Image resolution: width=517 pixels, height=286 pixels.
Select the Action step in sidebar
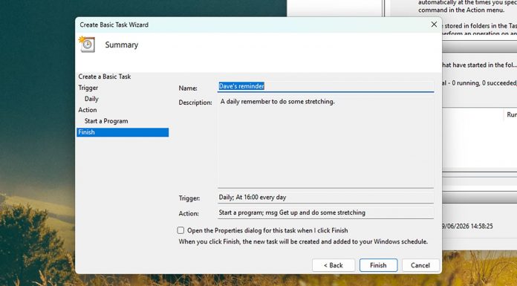[x=88, y=110]
